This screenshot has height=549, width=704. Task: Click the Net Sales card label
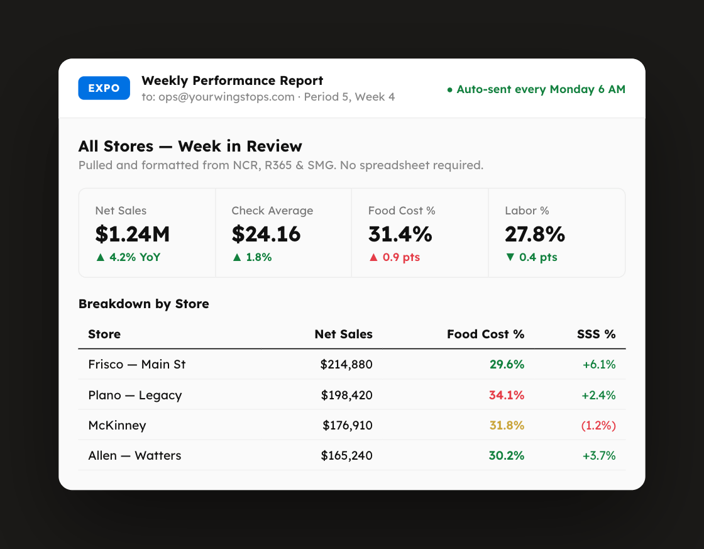pyautogui.click(x=121, y=211)
